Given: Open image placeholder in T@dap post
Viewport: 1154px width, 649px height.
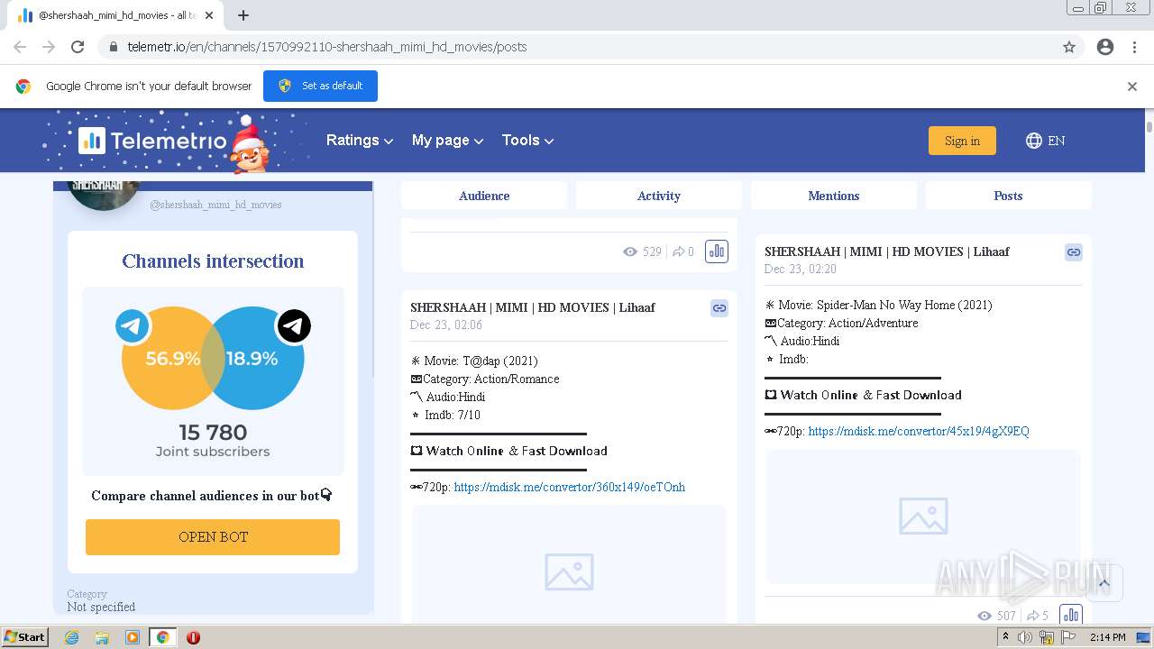Looking at the screenshot, I should coord(569,571).
